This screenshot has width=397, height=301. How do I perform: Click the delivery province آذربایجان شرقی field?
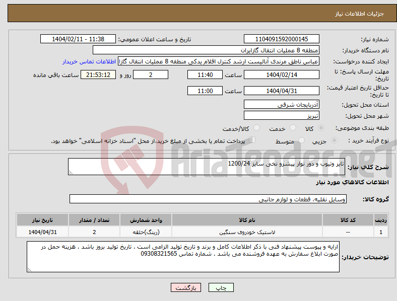pos(281,104)
